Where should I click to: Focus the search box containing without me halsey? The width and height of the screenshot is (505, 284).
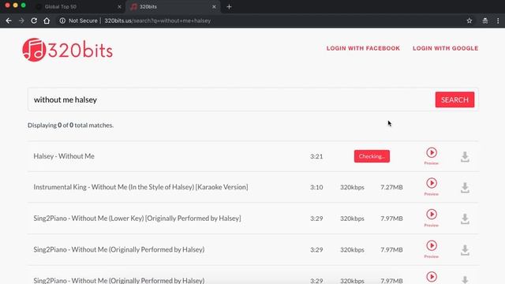[x=231, y=99]
